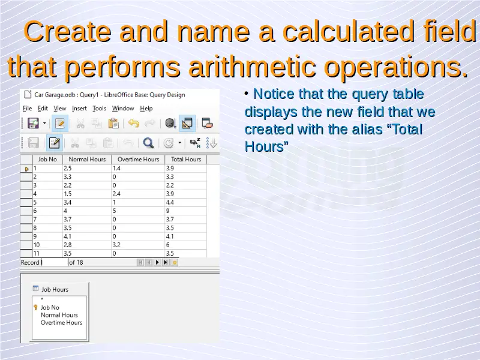This screenshot has width=480, height=360.
Task: Open the Edit menu
Action: [43, 109]
